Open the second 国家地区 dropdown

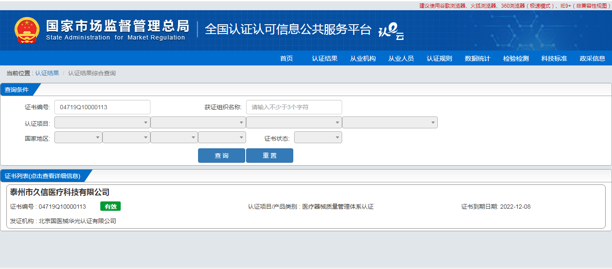(x=126, y=137)
